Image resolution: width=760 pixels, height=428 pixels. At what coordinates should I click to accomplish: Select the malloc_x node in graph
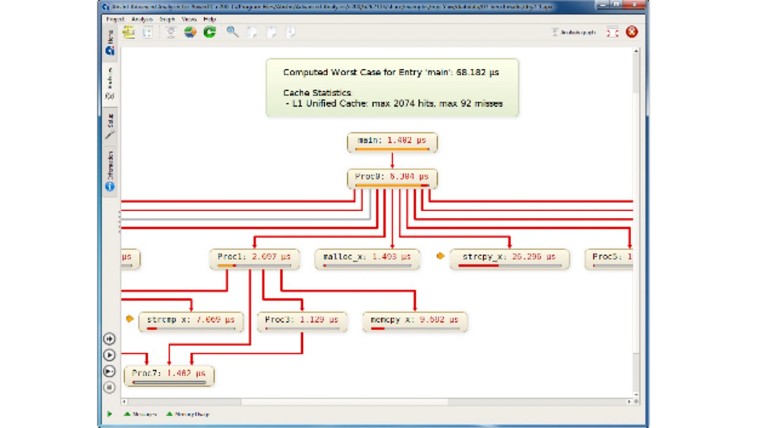pos(367,258)
